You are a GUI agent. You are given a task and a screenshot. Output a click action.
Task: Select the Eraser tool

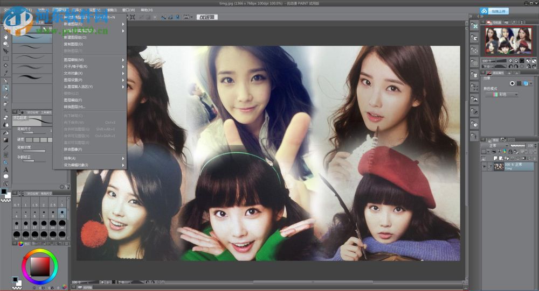pos(6,117)
